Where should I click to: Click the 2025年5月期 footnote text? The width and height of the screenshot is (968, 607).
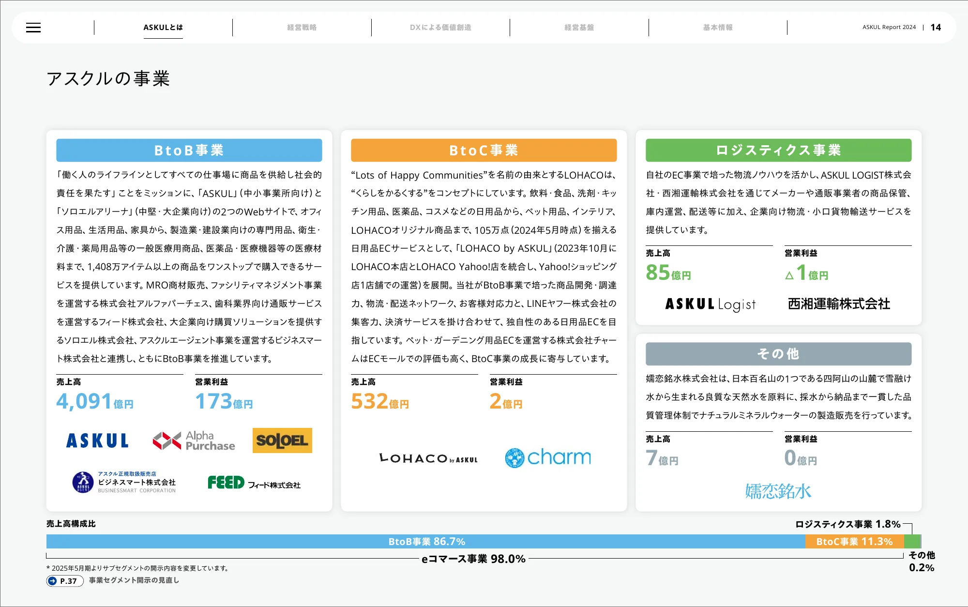tap(137, 568)
